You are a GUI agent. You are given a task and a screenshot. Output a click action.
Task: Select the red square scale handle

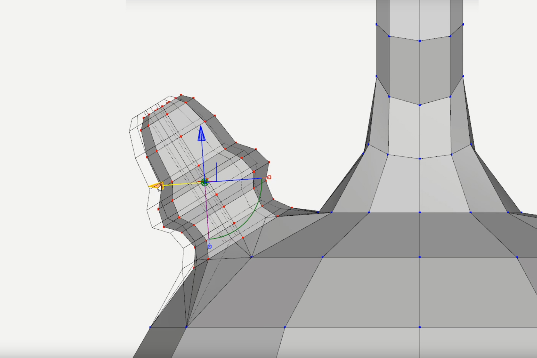pyautogui.click(x=269, y=177)
